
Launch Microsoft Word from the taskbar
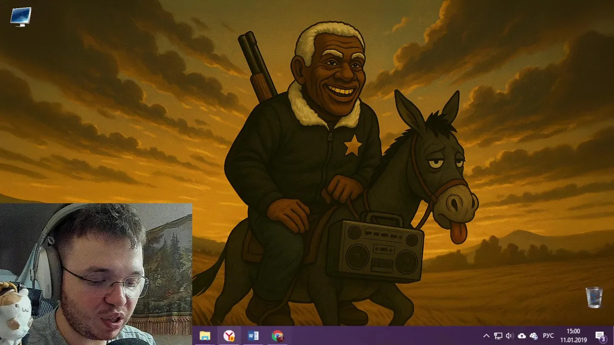tap(253, 336)
